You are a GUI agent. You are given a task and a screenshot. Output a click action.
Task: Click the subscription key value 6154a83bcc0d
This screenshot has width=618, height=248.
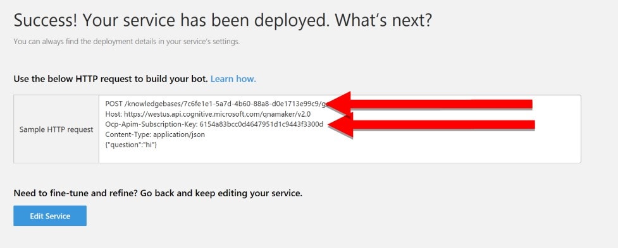click(x=261, y=124)
